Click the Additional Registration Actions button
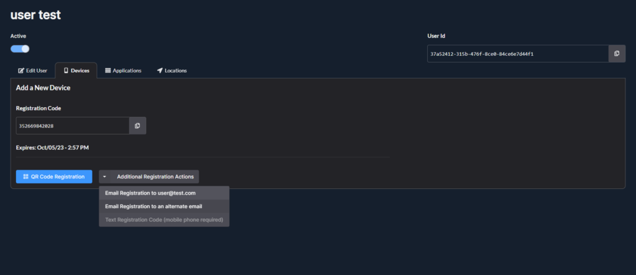The height and width of the screenshot is (275, 636). [x=155, y=177]
